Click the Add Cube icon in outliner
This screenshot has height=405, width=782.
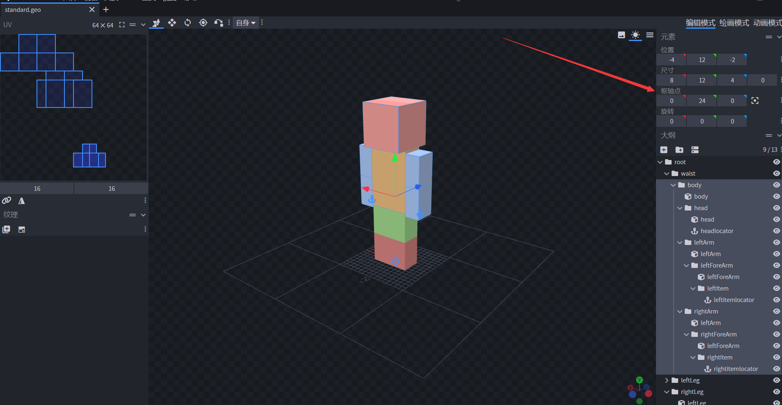[x=664, y=150]
